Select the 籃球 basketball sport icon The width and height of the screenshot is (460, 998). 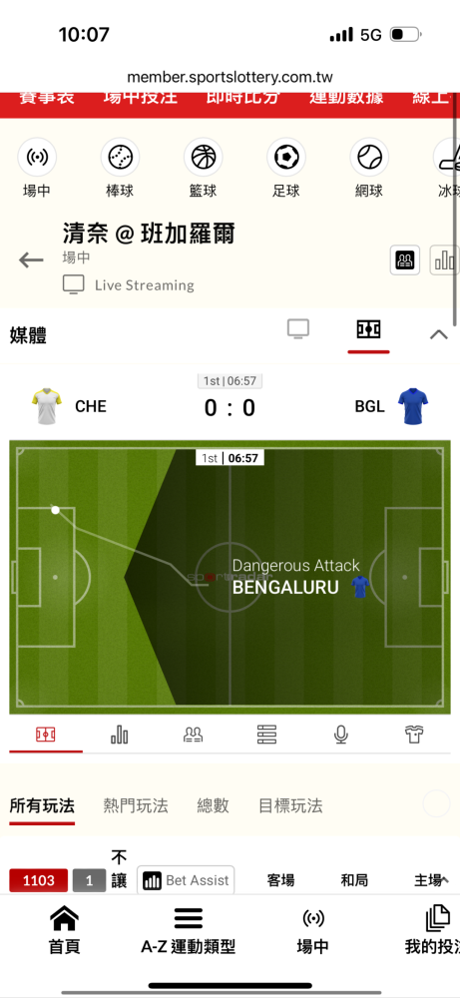click(x=203, y=157)
